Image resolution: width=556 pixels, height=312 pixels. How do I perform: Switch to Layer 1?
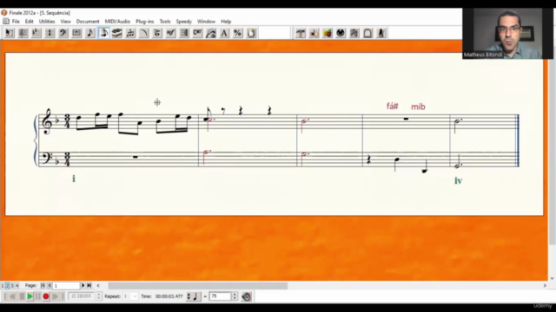3,285
